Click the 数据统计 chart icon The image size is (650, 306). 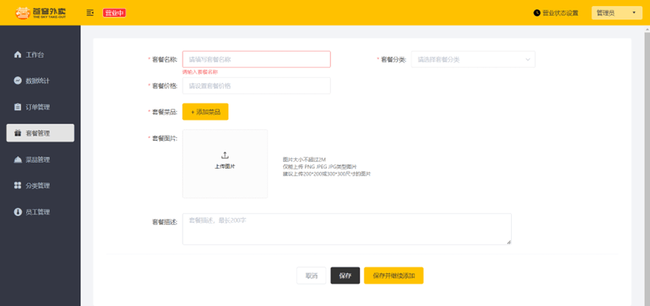tap(17, 81)
